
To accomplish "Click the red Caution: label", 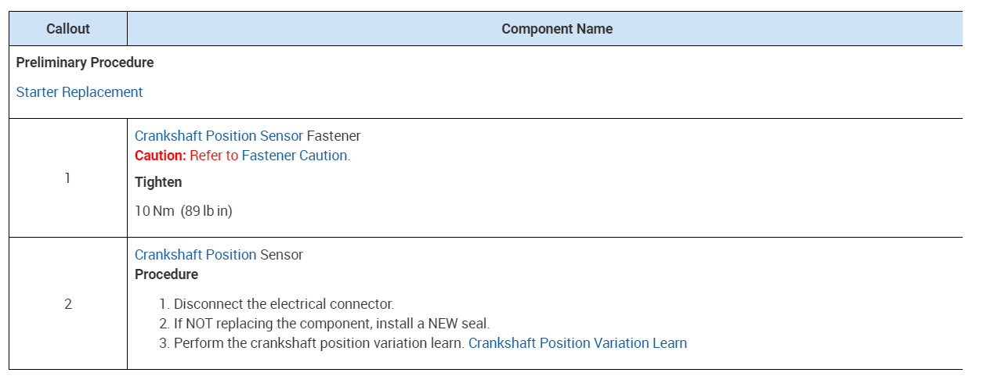I will 160,156.
